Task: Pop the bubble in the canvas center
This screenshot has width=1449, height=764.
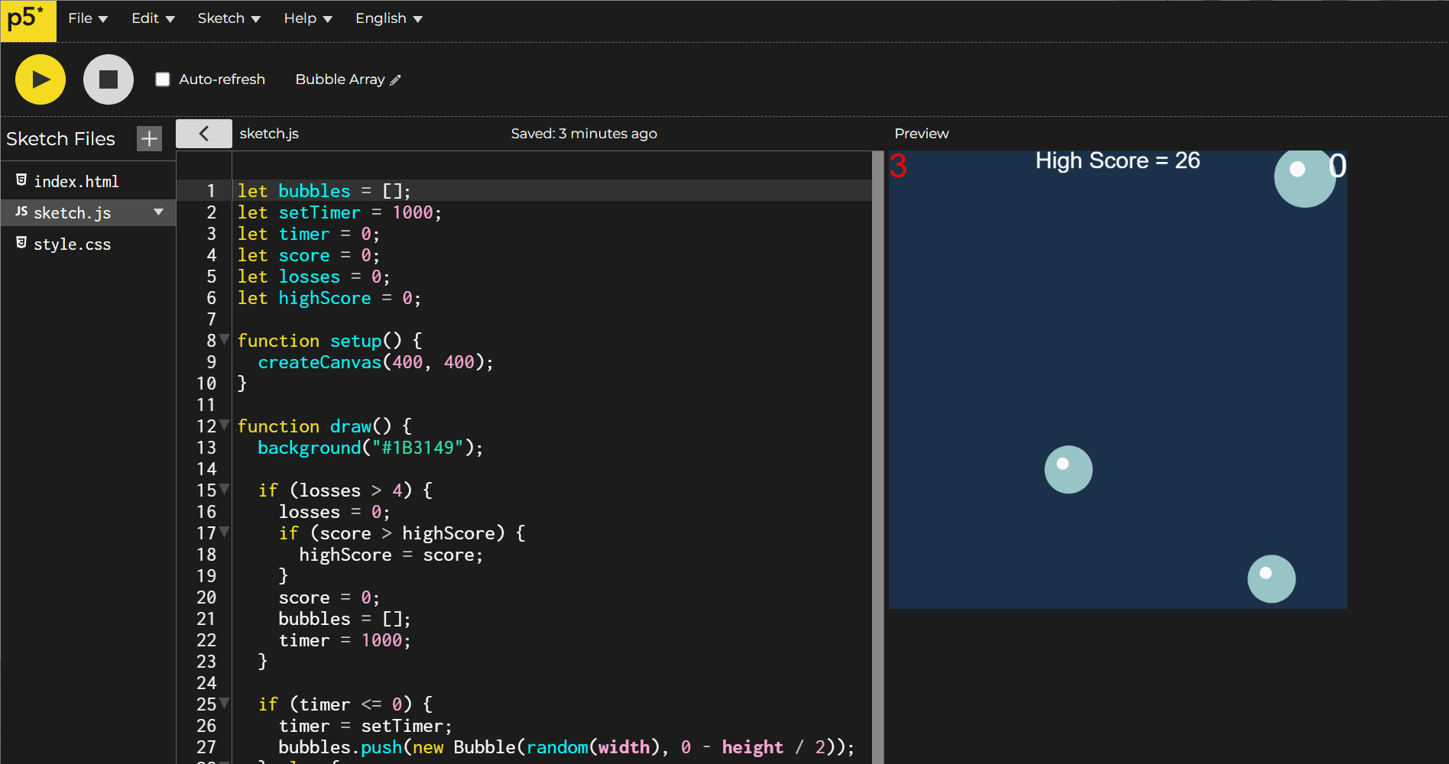Action: [x=1068, y=469]
